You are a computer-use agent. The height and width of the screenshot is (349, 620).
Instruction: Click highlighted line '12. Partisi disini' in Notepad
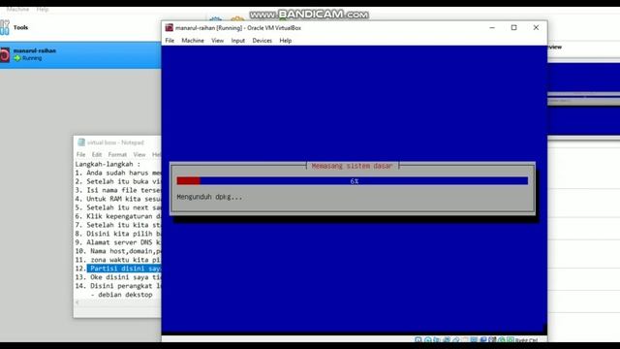point(118,269)
